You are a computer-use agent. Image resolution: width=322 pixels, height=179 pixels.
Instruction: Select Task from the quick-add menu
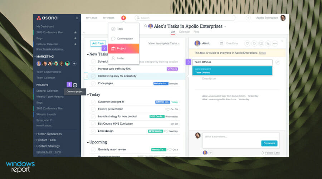[123, 29]
